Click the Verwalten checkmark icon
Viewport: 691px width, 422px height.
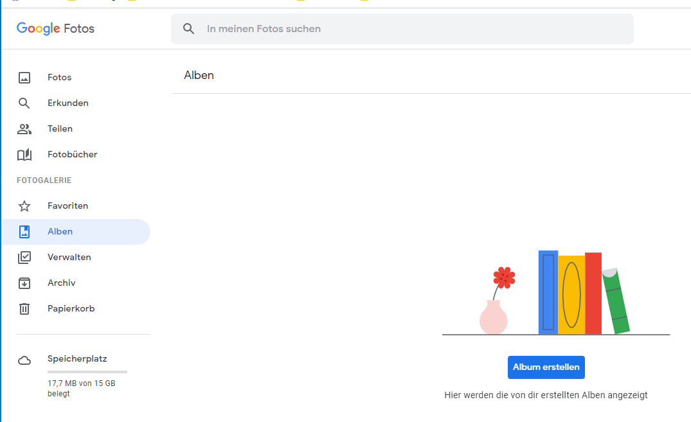[24, 258]
